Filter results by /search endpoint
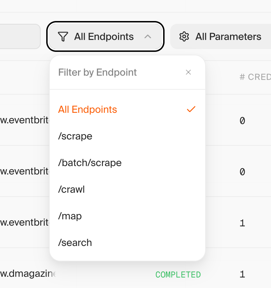Image resolution: width=271 pixels, height=288 pixels. (75, 243)
